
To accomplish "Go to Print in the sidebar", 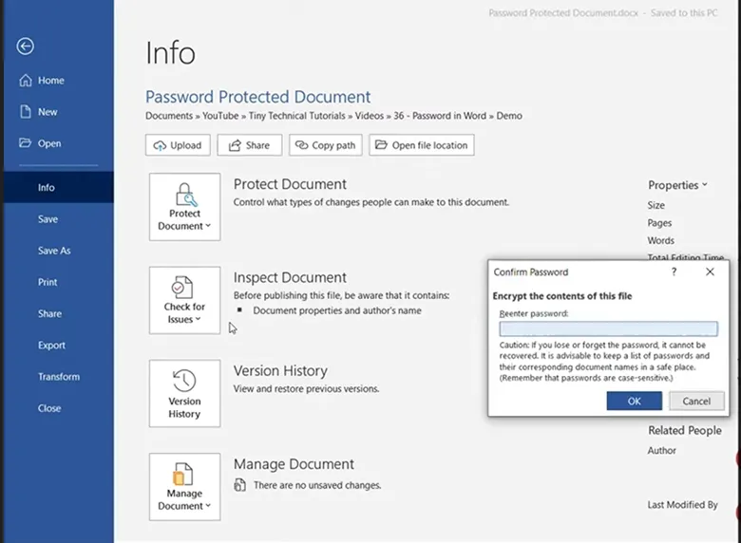I will pyautogui.click(x=47, y=282).
